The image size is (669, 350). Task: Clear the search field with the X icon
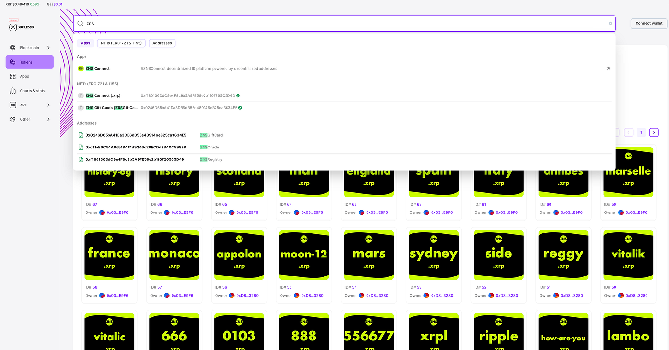[610, 23]
